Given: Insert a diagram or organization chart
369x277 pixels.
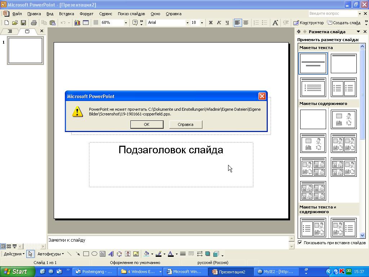Looking at the screenshot, I should click(119, 254).
